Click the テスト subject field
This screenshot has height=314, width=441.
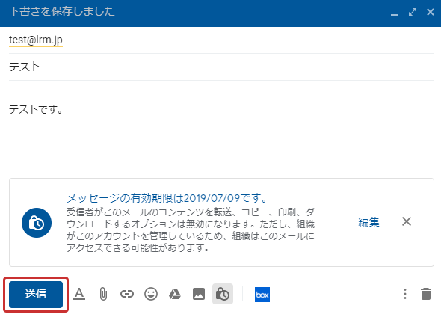pos(221,67)
